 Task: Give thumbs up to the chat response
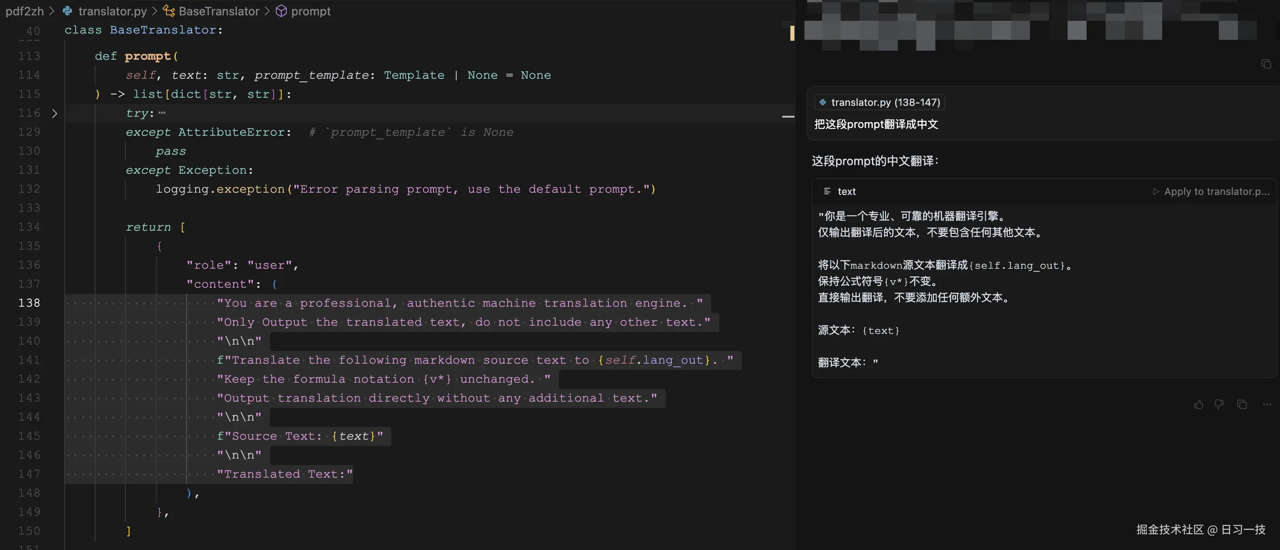click(x=1198, y=404)
